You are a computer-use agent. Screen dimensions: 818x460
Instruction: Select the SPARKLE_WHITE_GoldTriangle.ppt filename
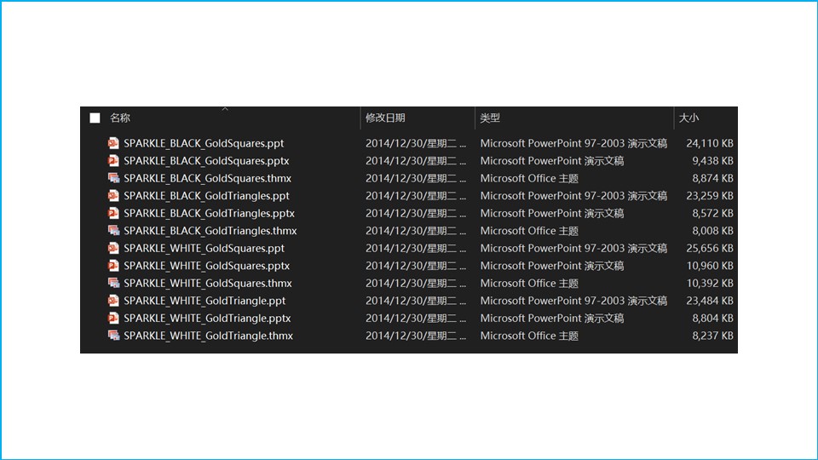tap(204, 301)
